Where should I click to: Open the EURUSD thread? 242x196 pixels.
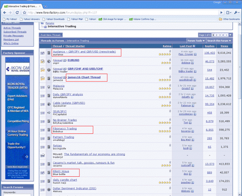click(73, 60)
